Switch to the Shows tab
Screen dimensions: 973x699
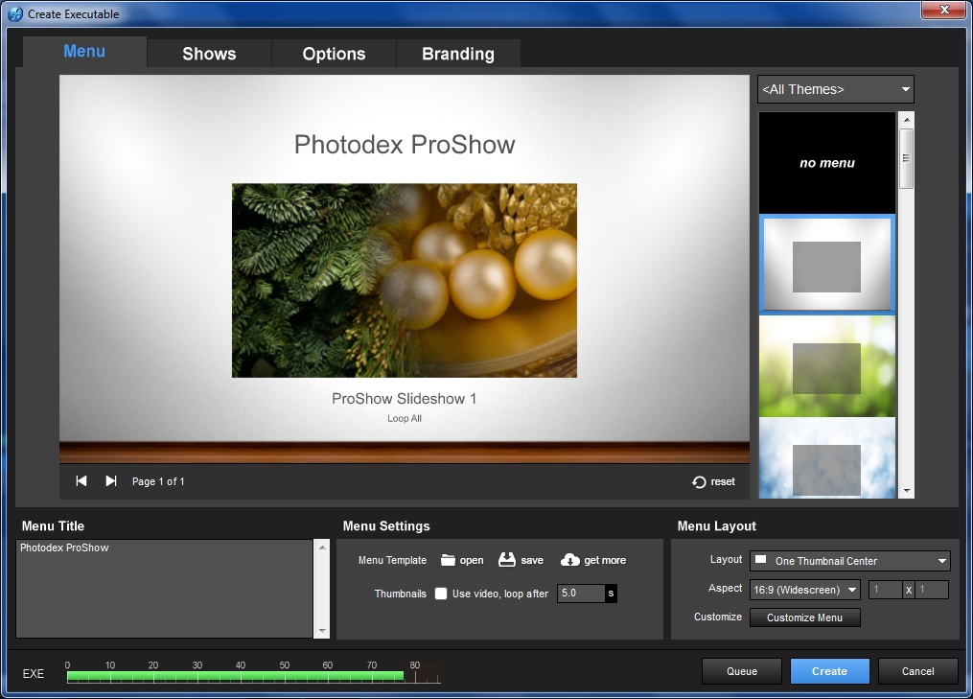pyautogui.click(x=209, y=54)
